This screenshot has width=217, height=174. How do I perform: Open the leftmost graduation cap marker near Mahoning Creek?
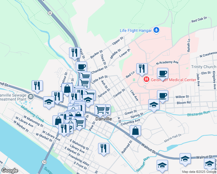(x=49, y=103)
